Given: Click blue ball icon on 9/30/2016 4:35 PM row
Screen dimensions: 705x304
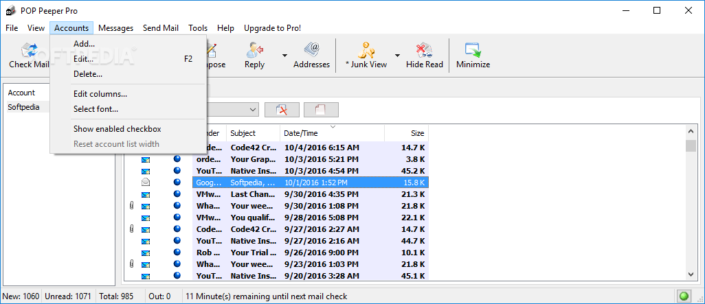Looking at the screenshot, I should (177, 194).
